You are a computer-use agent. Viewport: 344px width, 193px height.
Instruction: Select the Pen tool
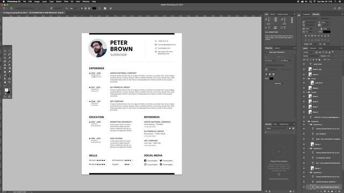pos(5,75)
